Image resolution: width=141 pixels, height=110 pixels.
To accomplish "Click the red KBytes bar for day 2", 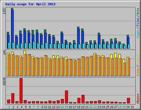I will pyautogui.click(x=13, y=98).
